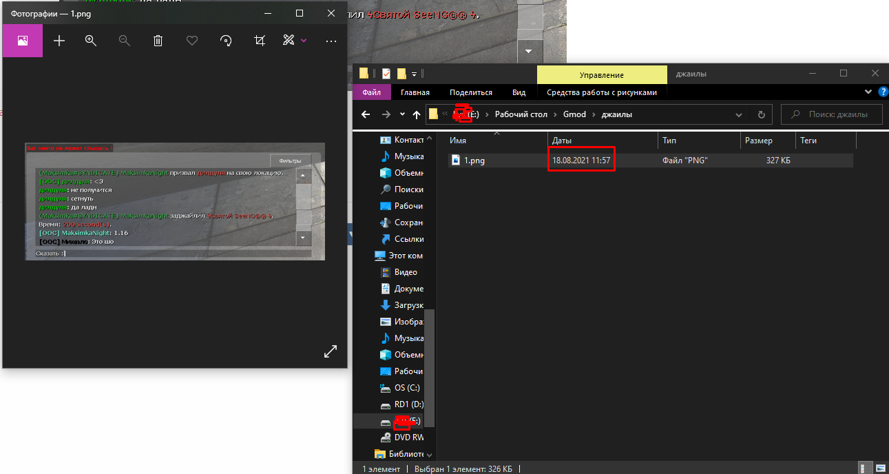Click the background window's scroll down arrow
Screen dimensions: 889x474
coord(529,52)
